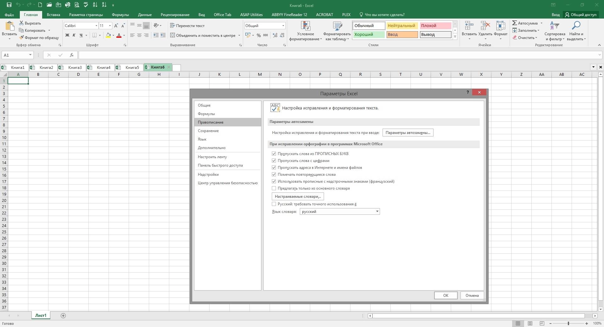
Task: Click the zoom slider handle in status bar
Action: 568,323
